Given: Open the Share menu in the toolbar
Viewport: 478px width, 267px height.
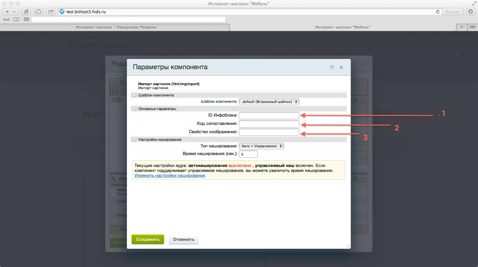Looking at the screenshot, I should 51,12.
